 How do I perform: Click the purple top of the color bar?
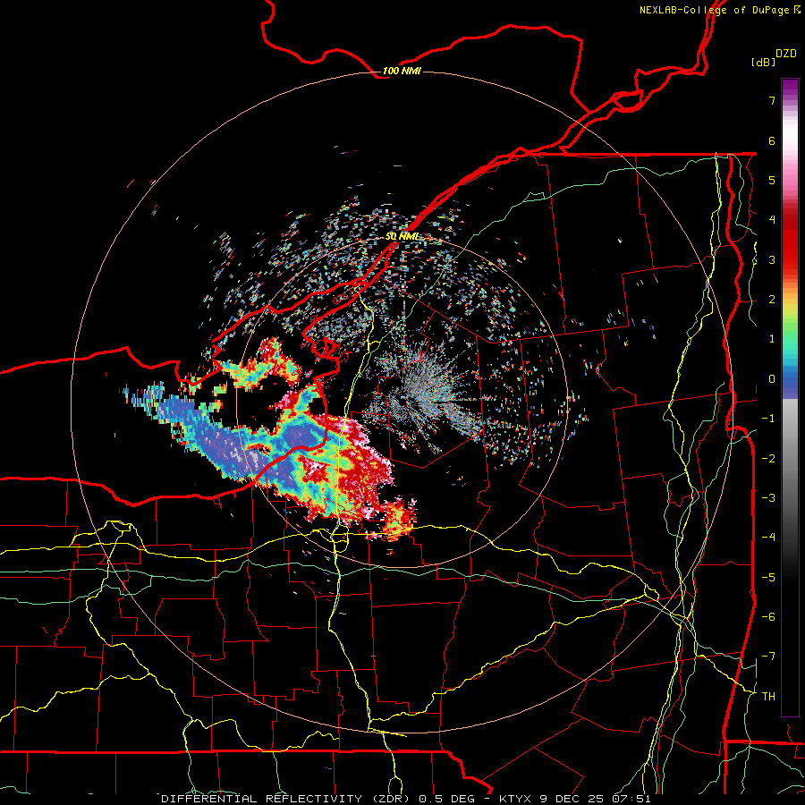point(790,88)
